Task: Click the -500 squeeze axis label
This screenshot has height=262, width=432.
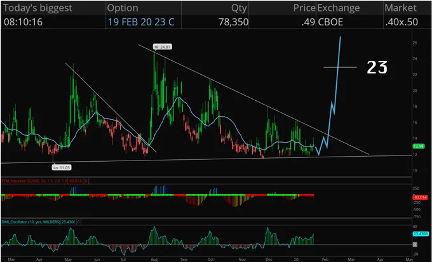Action: 417,209
